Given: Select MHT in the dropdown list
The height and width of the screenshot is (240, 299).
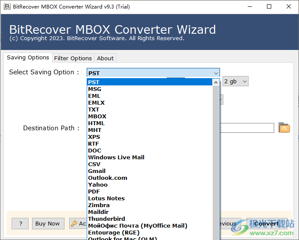Looking at the screenshot, I should pyautogui.click(x=149, y=130).
